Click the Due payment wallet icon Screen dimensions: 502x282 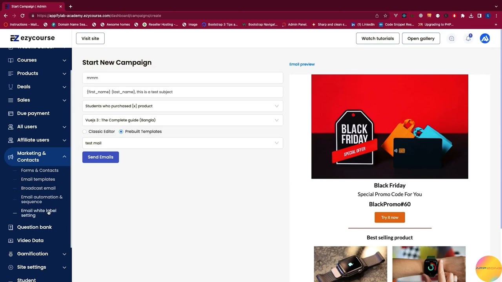[11, 113]
